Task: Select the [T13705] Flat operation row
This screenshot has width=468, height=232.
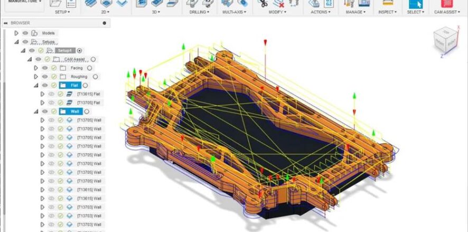Action: pyautogui.click(x=72, y=103)
